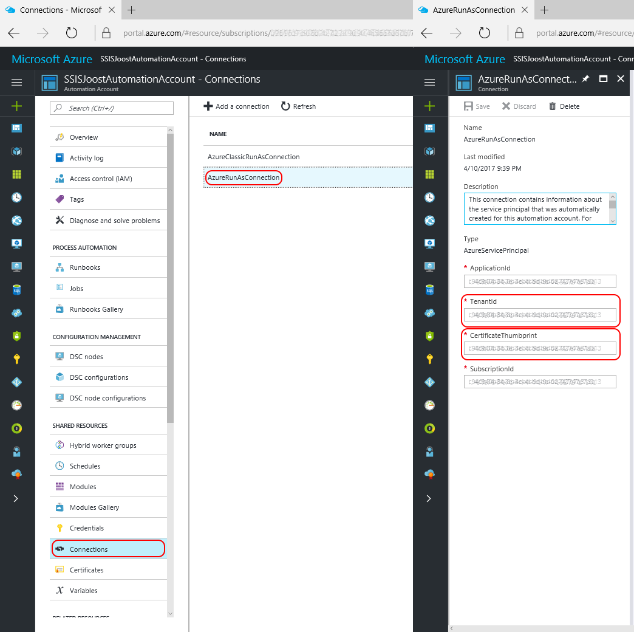This screenshot has height=632, width=634.
Task: Click the Security Center shield icon
Action: coord(16,335)
